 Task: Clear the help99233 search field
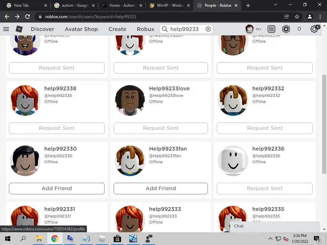point(208,29)
